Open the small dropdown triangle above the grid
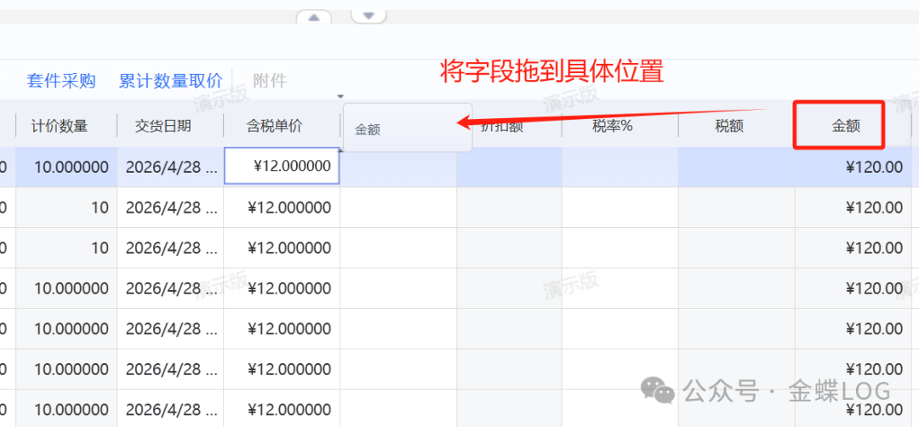 [340, 96]
